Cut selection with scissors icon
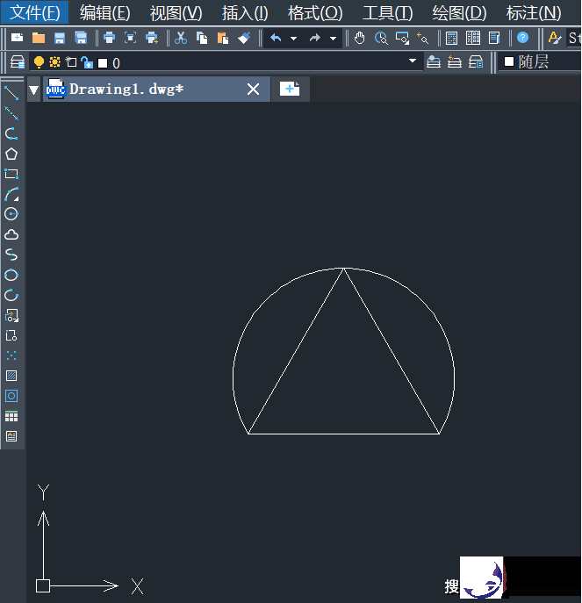 tap(181, 38)
